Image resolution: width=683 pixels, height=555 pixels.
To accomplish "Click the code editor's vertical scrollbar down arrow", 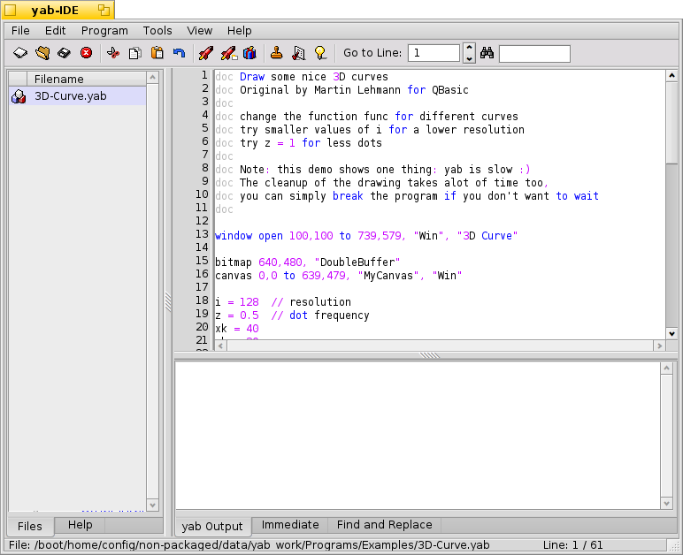I will (x=671, y=333).
